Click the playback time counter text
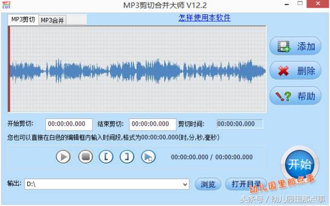 coord(212,157)
